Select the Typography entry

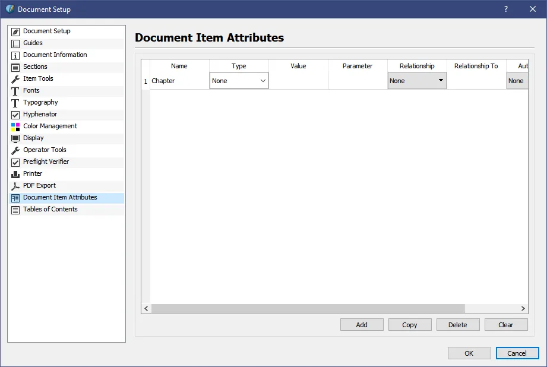point(67,102)
